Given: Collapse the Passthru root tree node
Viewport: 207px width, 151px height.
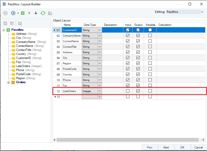Looking at the screenshot, I should [x=4, y=30].
